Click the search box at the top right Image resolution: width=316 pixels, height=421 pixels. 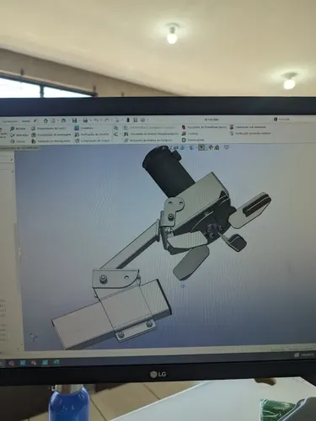295,120
